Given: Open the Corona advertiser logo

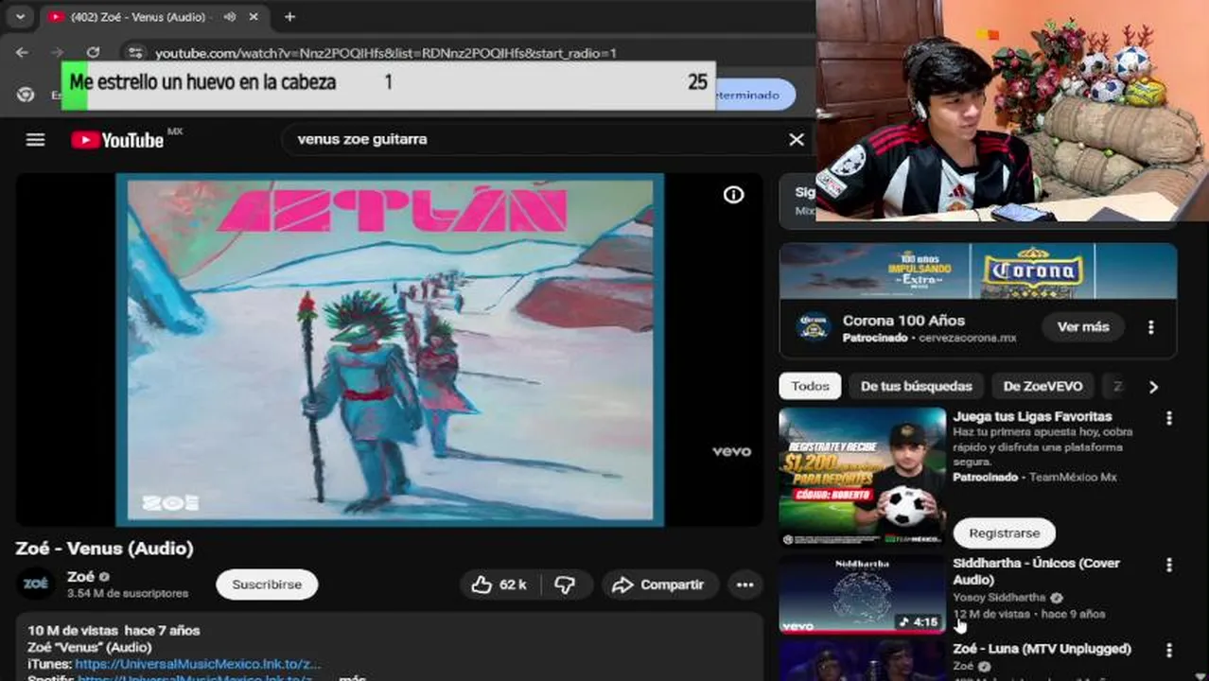Looking at the screenshot, I should click(x=813, y=327).
